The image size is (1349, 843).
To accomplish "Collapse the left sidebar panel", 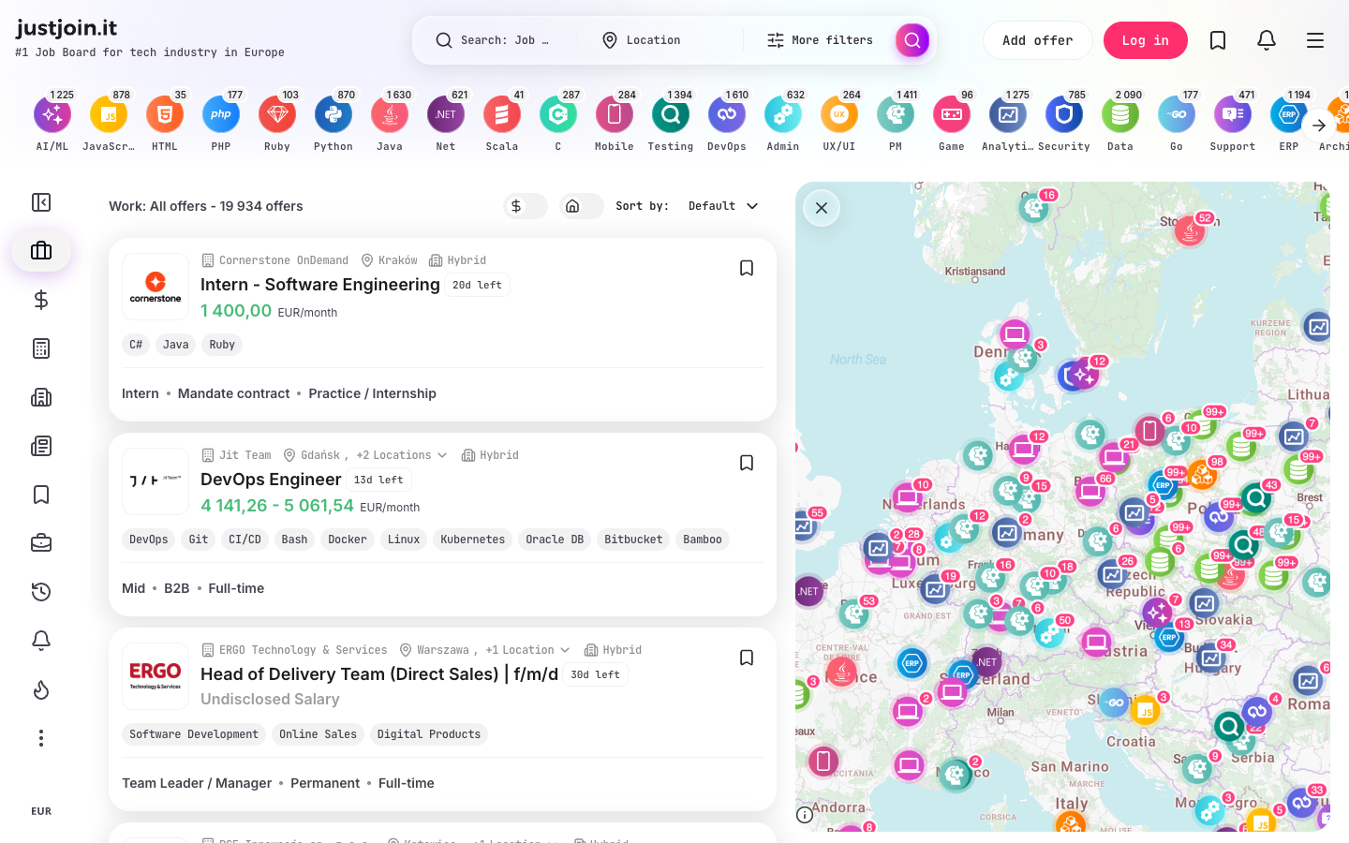I will [41, 202].
